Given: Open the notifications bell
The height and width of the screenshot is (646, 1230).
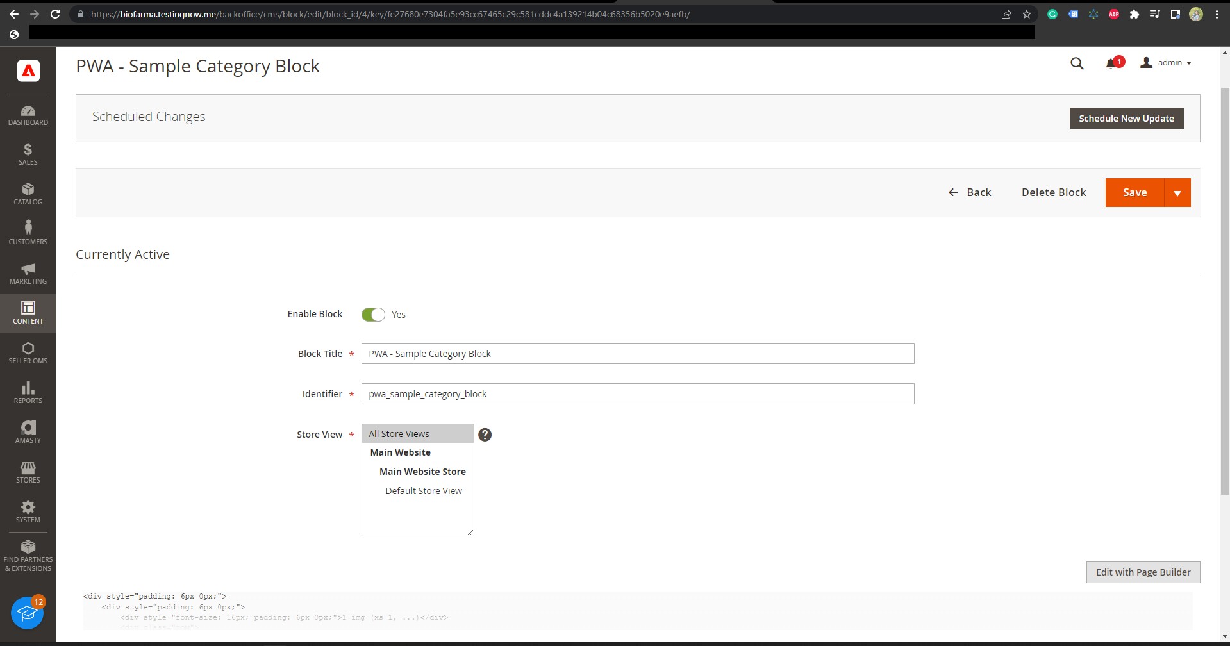Looking at the screenshot, I should coord(1111,63).
